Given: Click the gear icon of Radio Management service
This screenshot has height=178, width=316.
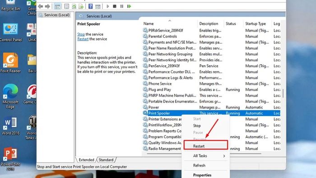Looking at the screenshot, I should click(145, 148).
